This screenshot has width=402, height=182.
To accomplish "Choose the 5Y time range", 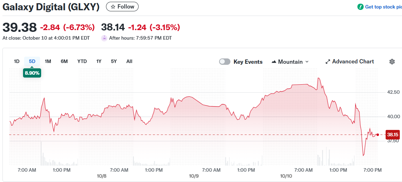I will coord(114,61).
